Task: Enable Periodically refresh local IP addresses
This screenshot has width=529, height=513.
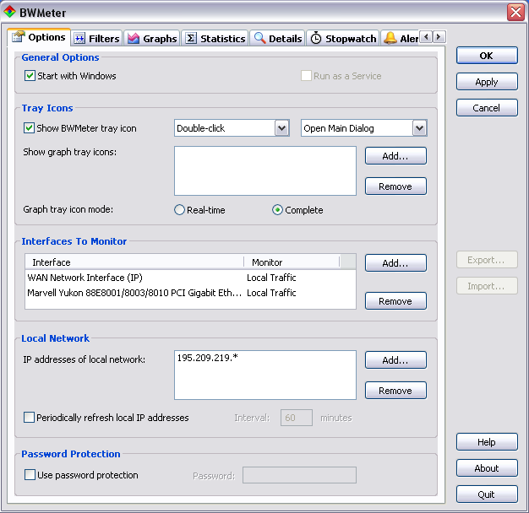Action: (x=30, y=418)
